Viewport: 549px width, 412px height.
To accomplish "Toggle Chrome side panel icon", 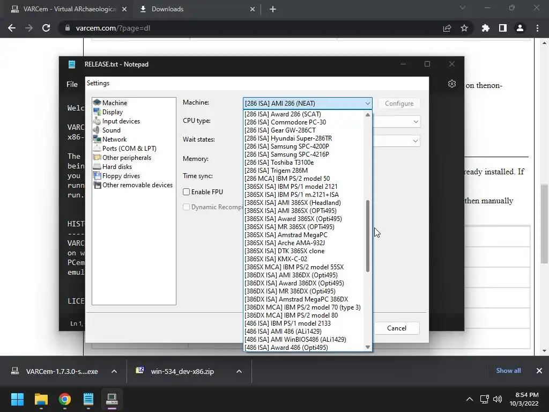I will pyautogui.click(x=502, y=28).
